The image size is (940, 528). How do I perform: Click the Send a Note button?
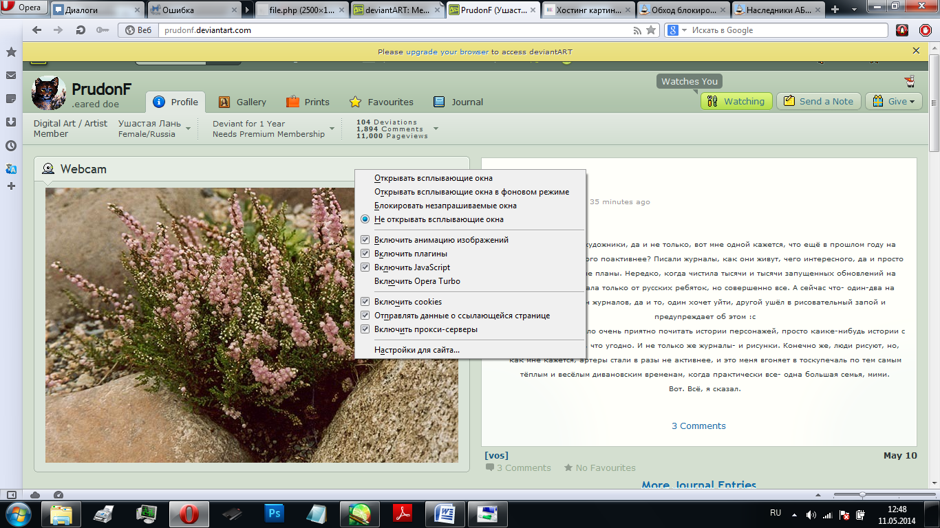[819, 101]
